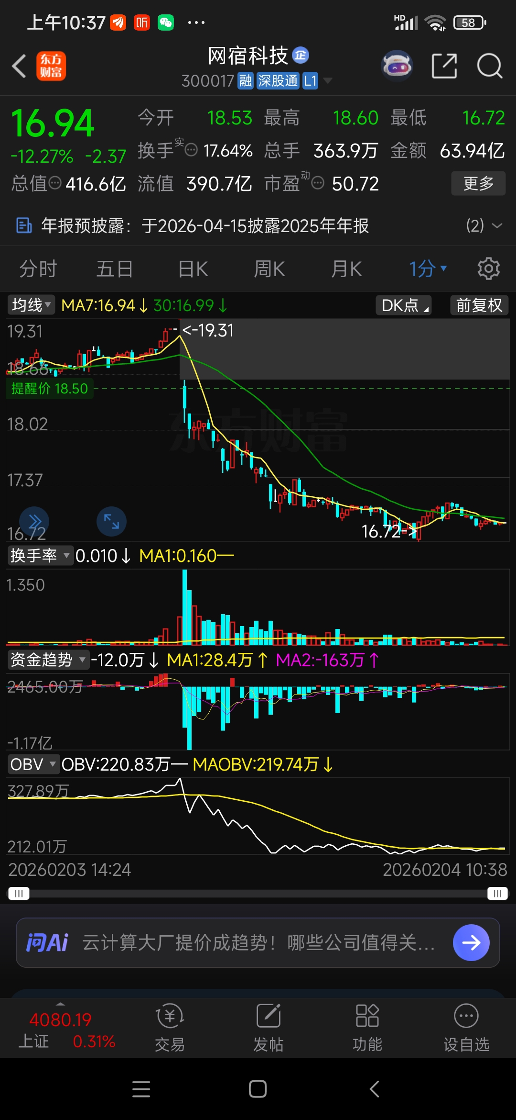
Task: Tap left handle of time range slider
Action: click(19, 893)
